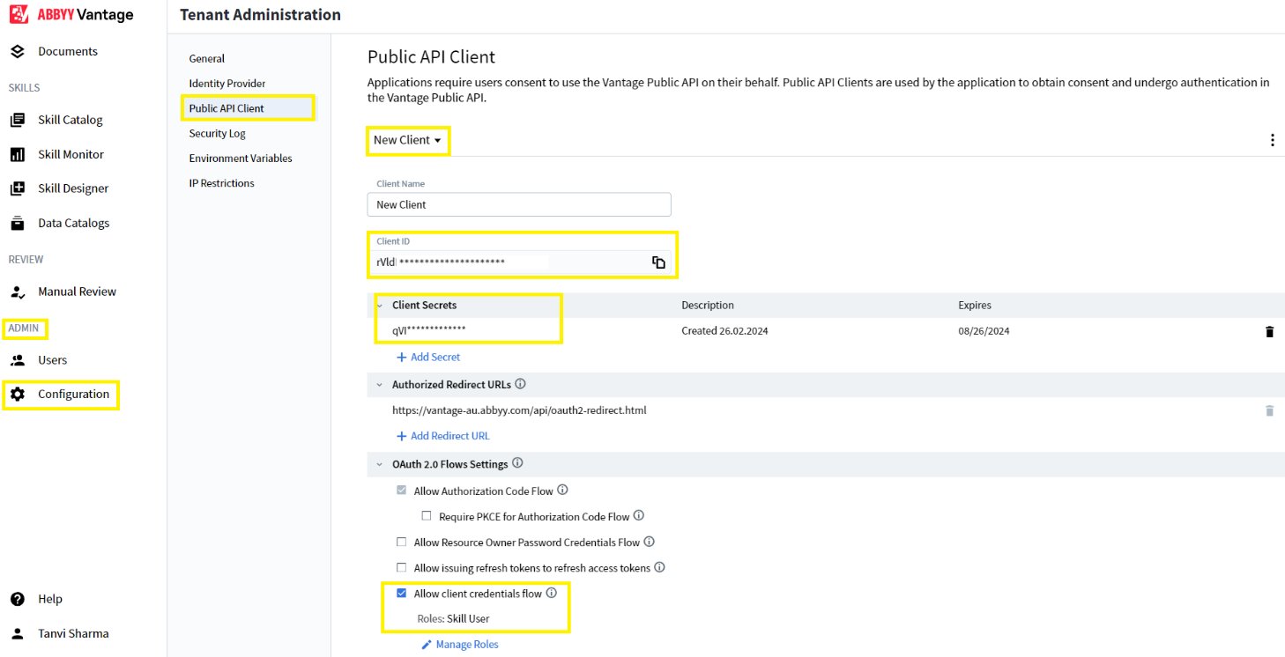Click the ABBYY Vantage logo

[x=71, y=15]
